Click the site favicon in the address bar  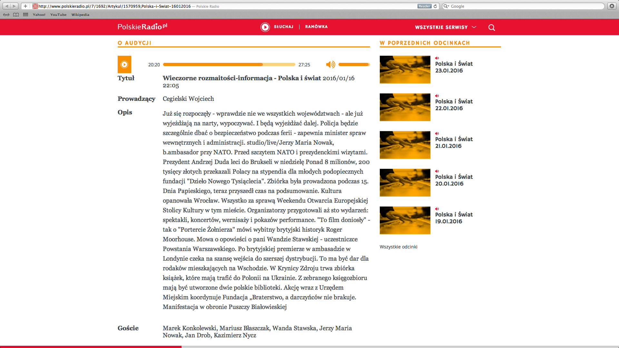pyautogui.click(x=35, y=6)
